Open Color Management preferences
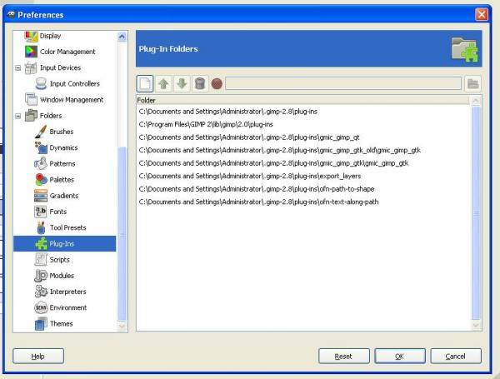 pyautogui.click(x=67, y=52)
